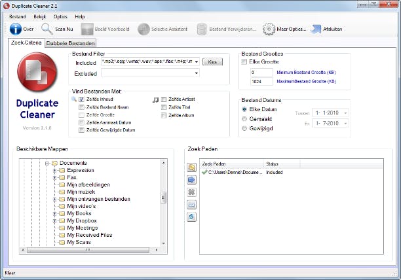
Task: Click magnifier icon near Zelfde Inhoud
Action: click(74, 99)
